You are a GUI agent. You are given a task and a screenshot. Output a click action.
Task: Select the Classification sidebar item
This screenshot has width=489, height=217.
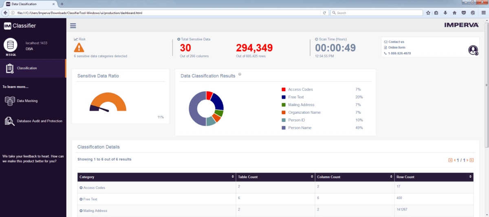pyautogui.click(x=27, y=68)
